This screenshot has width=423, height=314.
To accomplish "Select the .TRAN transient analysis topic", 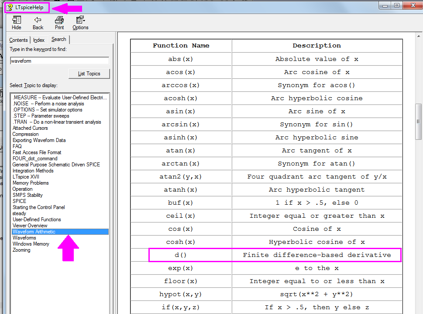I will (x=57, y=122).
